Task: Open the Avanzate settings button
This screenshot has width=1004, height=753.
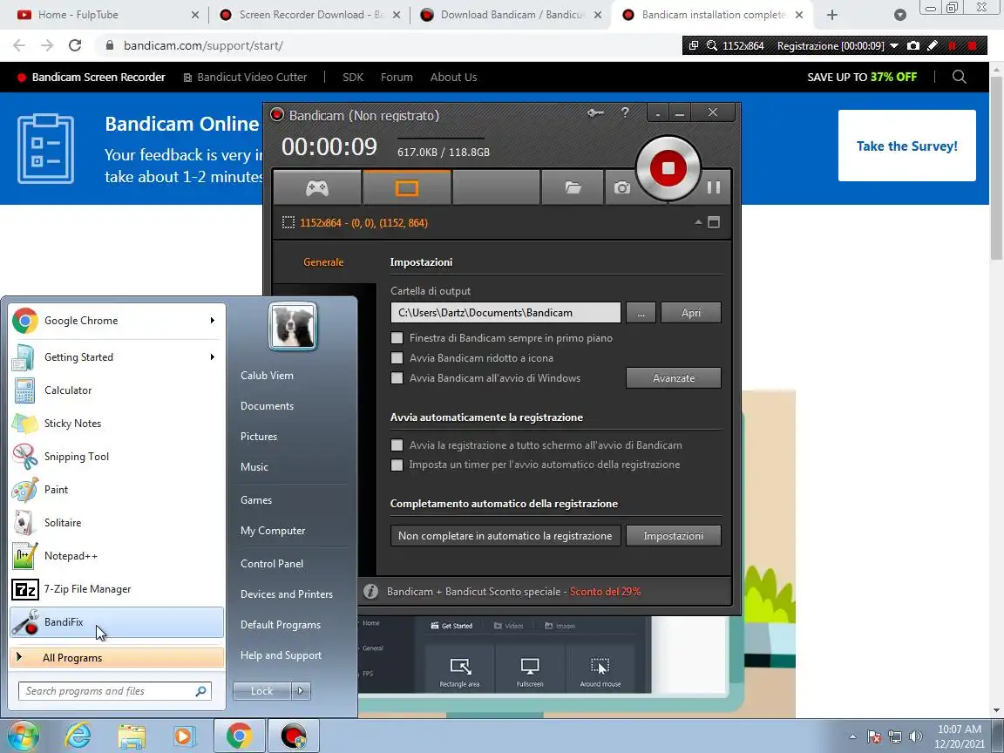Action: click(x=674, y=377)
